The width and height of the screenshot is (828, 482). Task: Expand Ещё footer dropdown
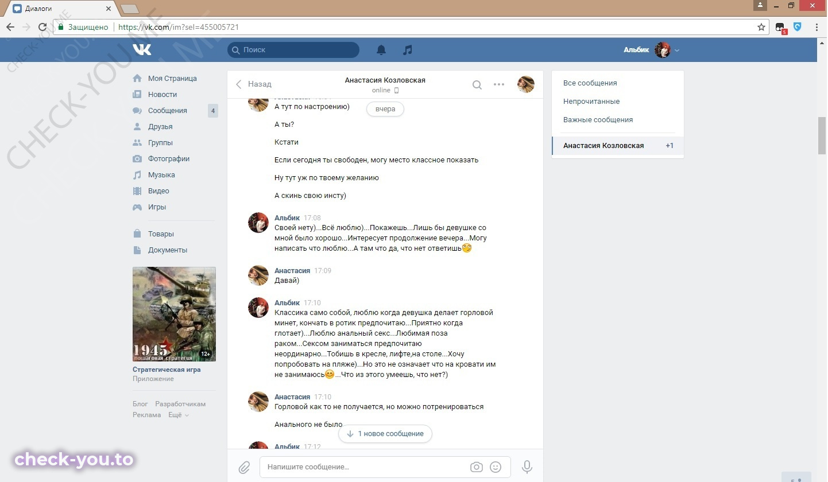179,415
